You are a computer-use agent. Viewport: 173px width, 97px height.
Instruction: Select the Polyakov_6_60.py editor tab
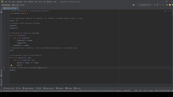[11, 8]
